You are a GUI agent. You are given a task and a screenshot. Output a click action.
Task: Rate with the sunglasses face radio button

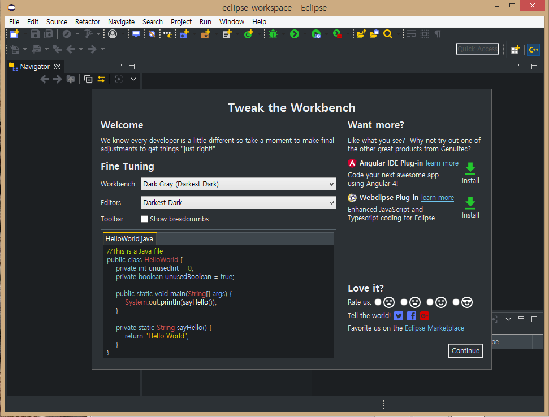[456, 302]
